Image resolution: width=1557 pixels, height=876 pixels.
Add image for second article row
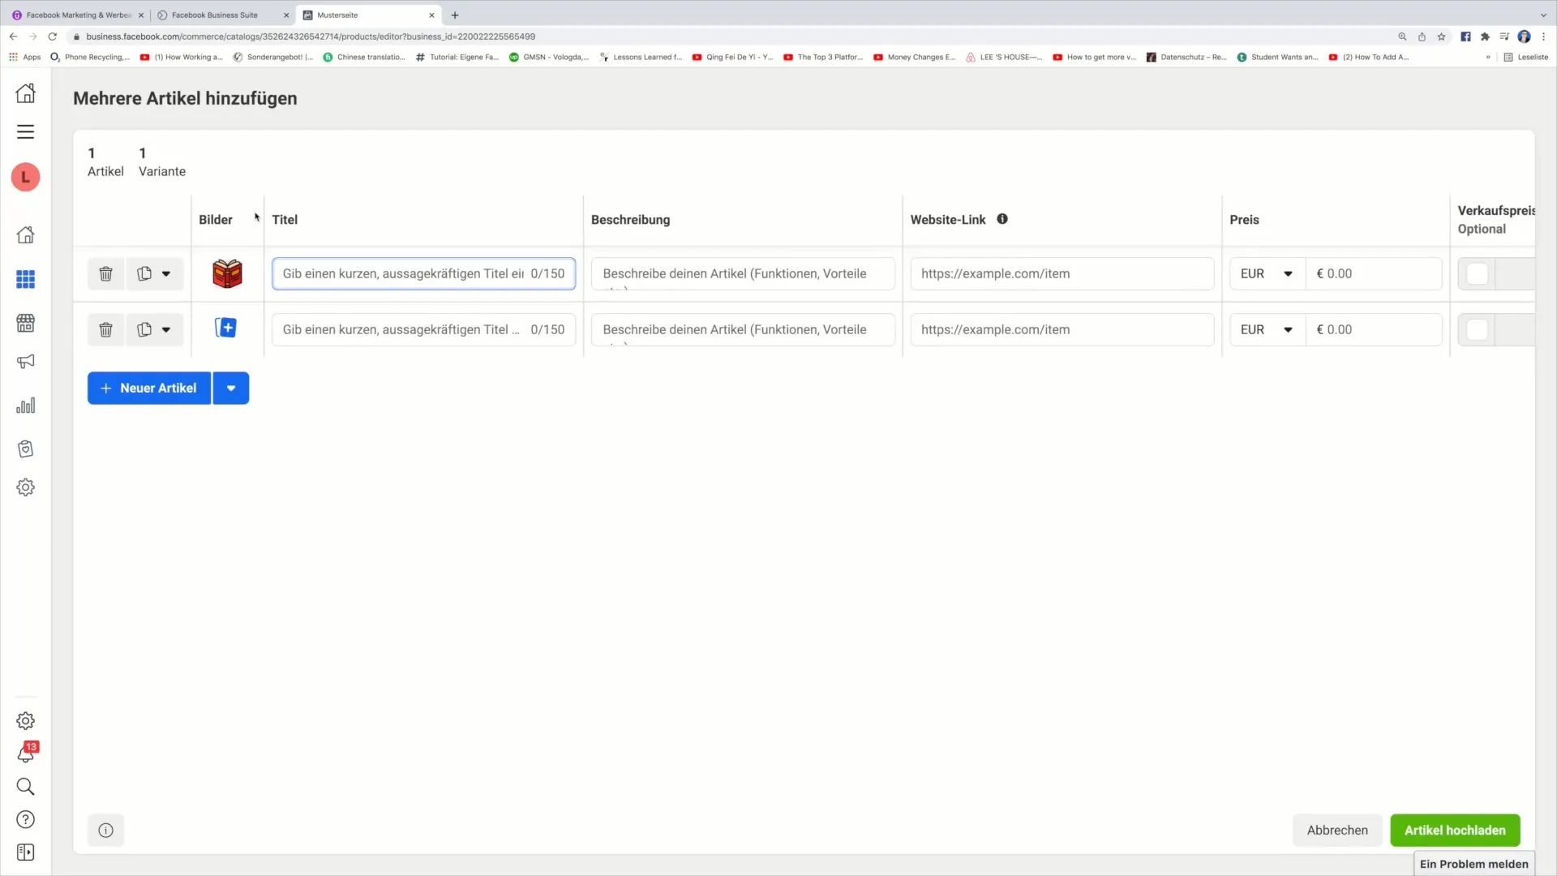click(x=226, y=328)
